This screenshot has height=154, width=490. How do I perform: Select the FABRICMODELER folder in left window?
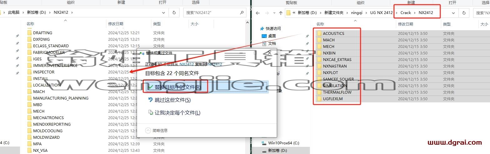point(49,52)
